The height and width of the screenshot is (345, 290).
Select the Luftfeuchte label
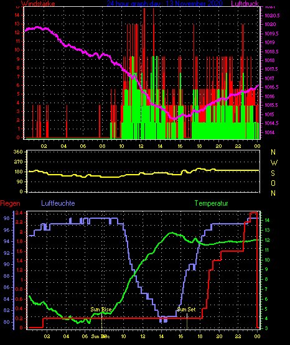point(58,203)
